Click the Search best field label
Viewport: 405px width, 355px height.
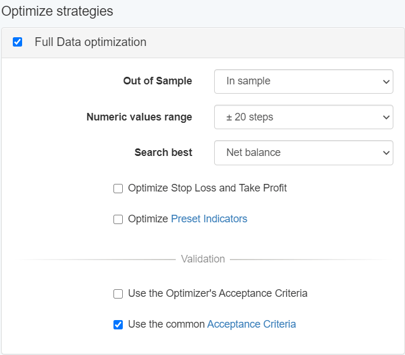(x=163, y=152)
